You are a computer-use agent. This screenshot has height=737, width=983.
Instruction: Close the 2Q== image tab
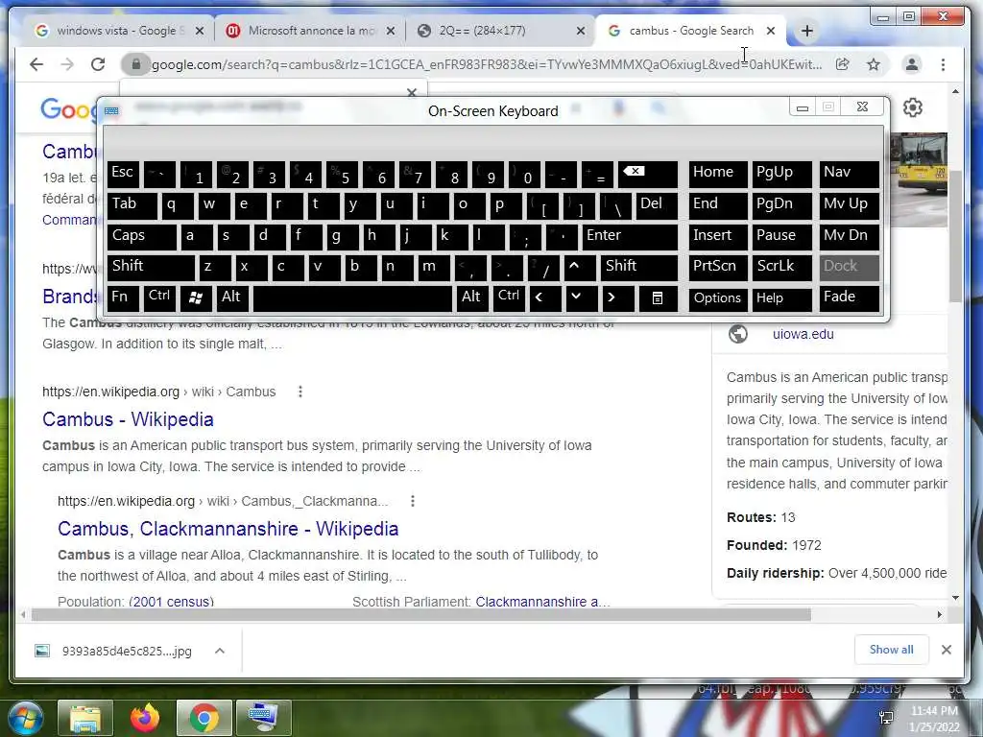[x=581, y=31]
